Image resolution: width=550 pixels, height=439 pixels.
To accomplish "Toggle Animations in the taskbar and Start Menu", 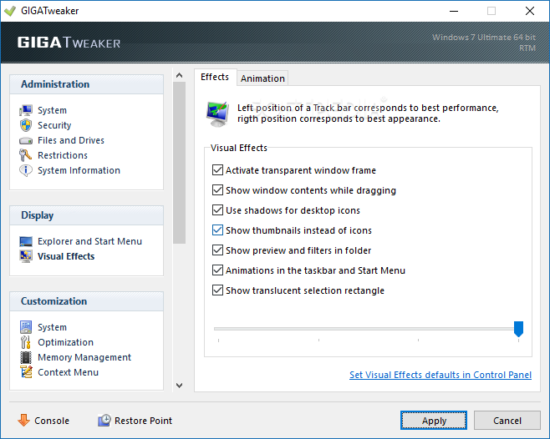I will (217, 270).
